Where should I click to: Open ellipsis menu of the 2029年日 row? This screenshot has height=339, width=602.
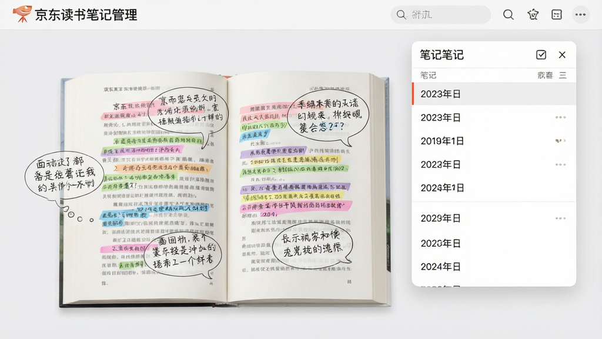click(560, 218)
